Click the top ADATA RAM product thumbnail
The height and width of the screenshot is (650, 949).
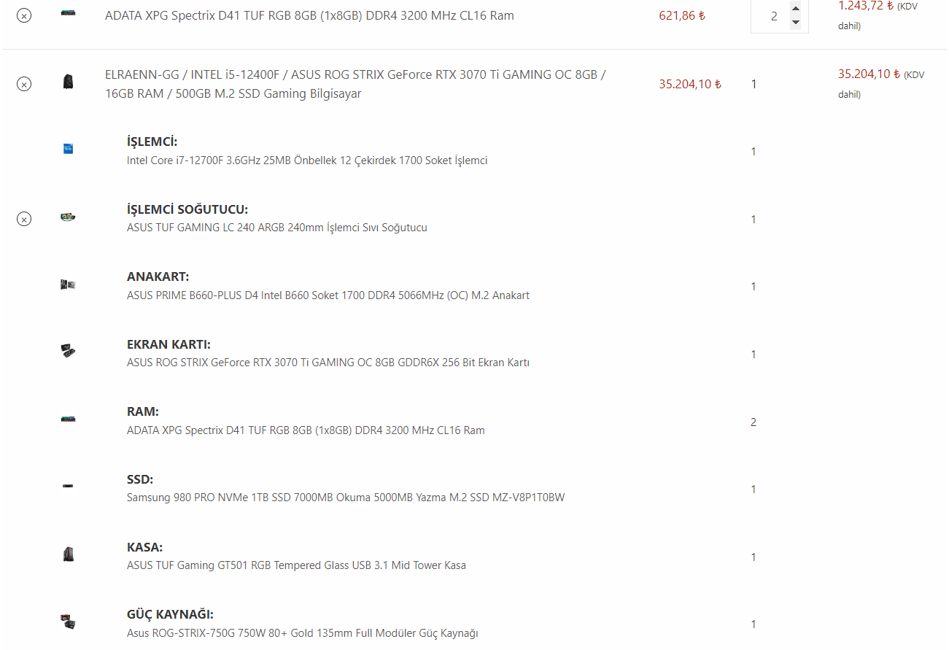coord(68,14)
